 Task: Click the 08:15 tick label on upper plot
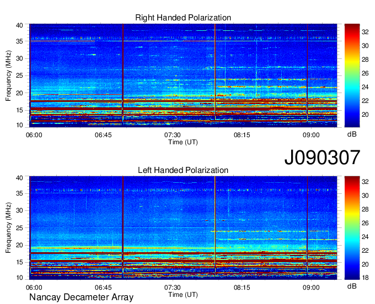[242, 135]
